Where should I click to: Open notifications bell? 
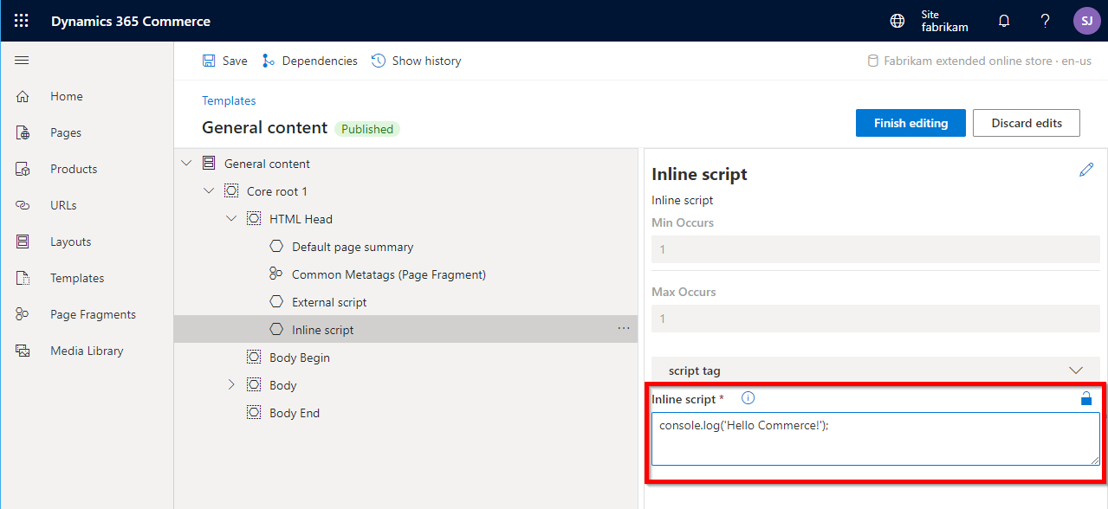(1003, 20)
